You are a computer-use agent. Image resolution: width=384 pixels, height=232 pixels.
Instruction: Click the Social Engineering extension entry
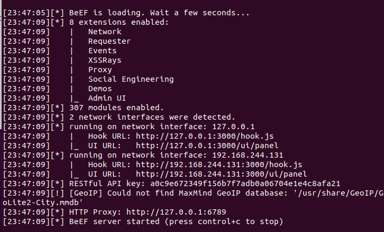pyautogui.click(x=131, y=79)
